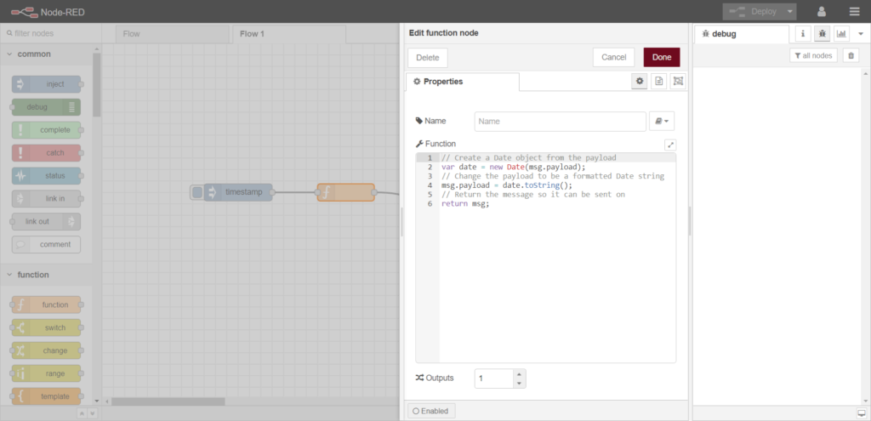Toggle the Enabled node state
The image size is (871, 421).
click(x=431, y=411)
